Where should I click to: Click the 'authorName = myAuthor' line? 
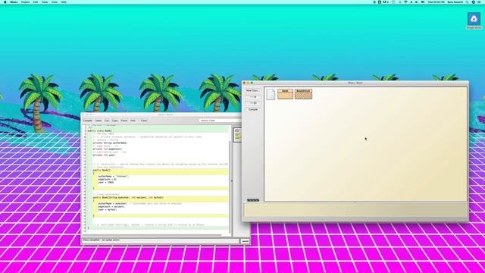coord(113,204)
